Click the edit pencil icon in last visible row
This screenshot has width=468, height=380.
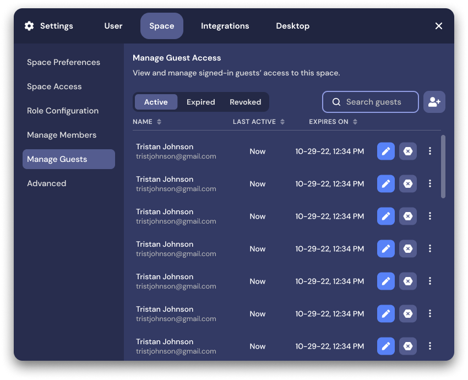[x=386, y=346]
